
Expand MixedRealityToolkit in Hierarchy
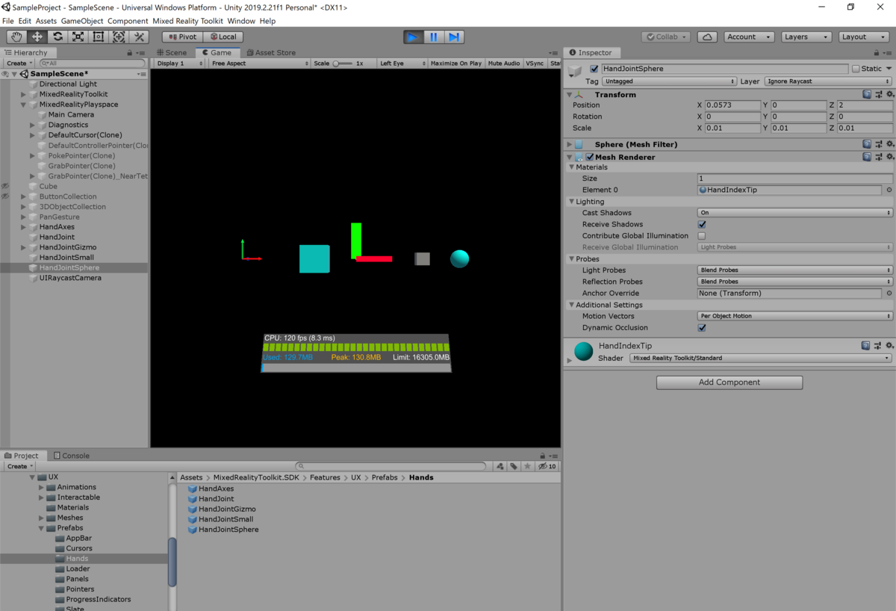coord(24,95)
